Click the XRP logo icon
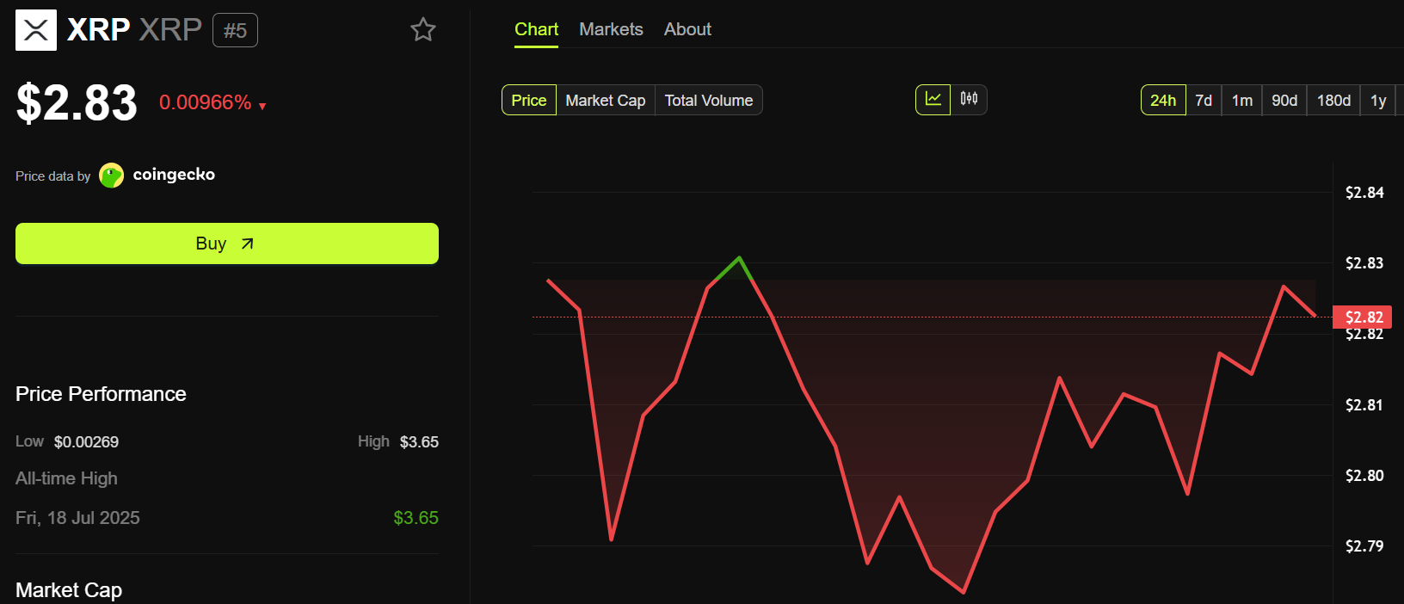1404x604 pixels. coord(36,30)
